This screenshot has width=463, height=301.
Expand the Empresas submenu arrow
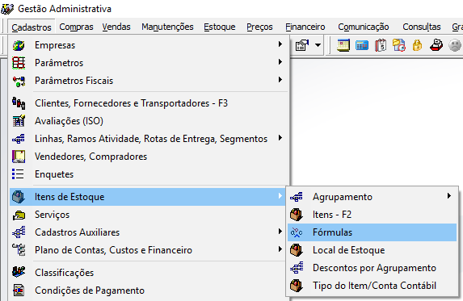click(280, 44)
